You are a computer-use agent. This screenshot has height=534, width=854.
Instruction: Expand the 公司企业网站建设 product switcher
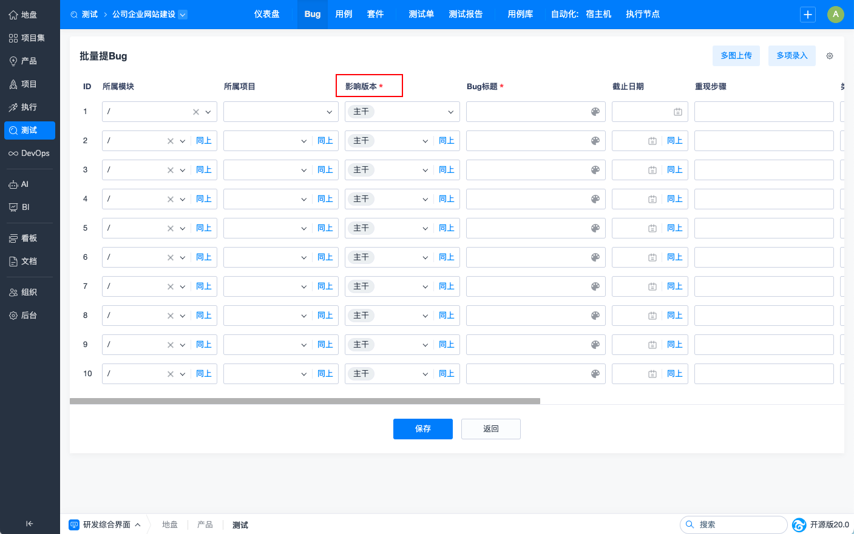(183, 15)
